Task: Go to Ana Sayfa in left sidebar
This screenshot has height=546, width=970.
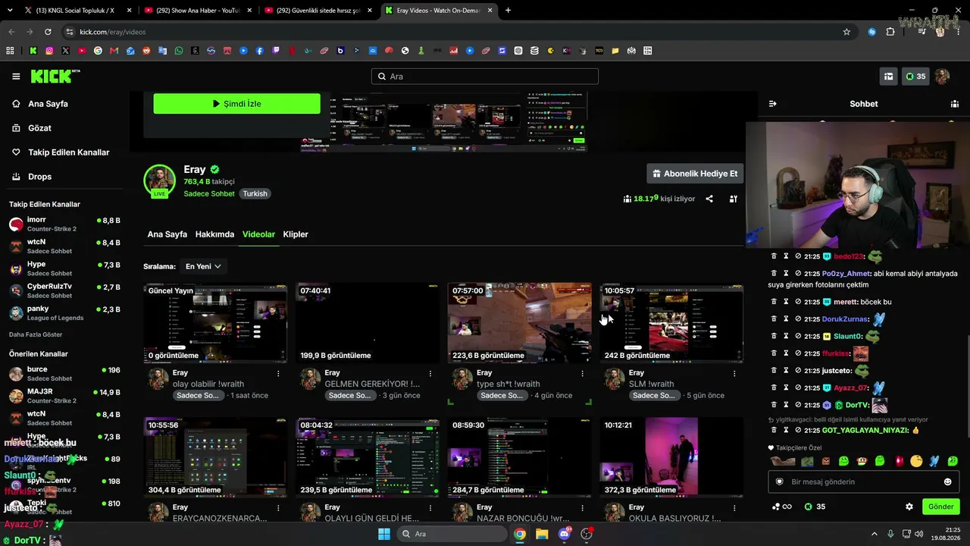Action: [x=48, y=104]
